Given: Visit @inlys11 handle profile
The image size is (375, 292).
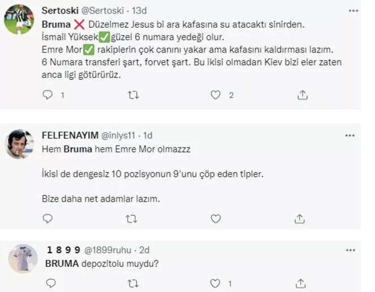Looking at the screenshot, I should point(120,136).
